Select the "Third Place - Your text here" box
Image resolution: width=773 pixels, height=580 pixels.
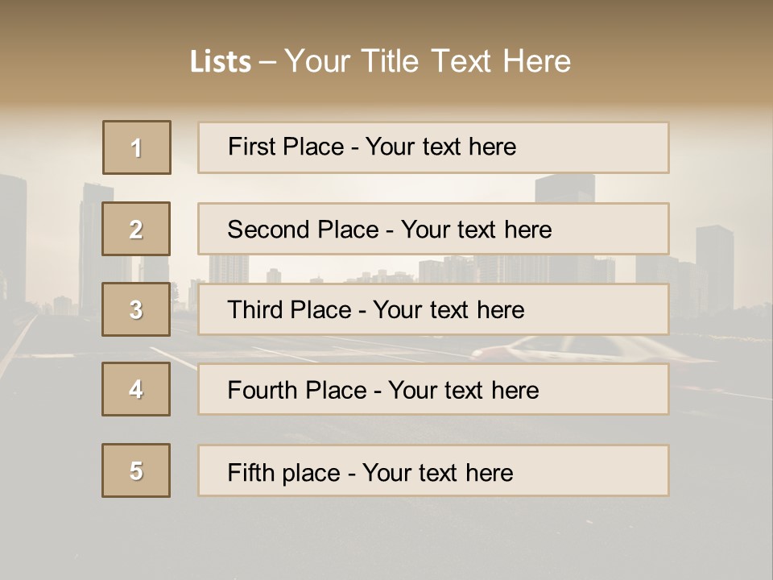[x=433, y=309]
